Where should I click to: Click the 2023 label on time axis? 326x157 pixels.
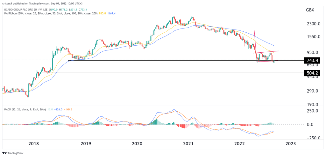coord(290,143)
